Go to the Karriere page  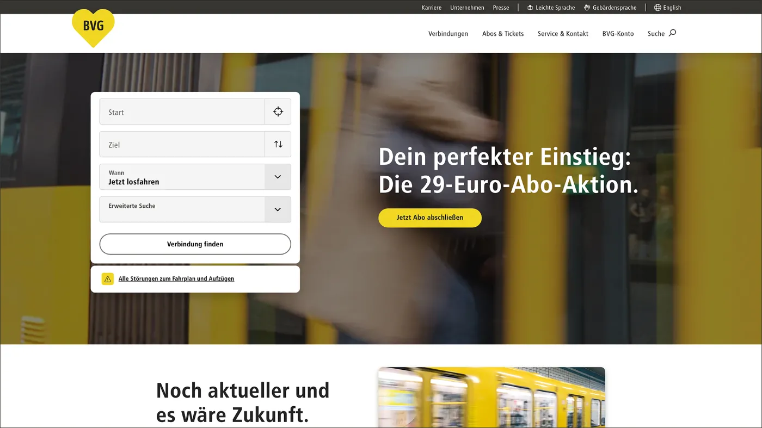coord(432,8)
